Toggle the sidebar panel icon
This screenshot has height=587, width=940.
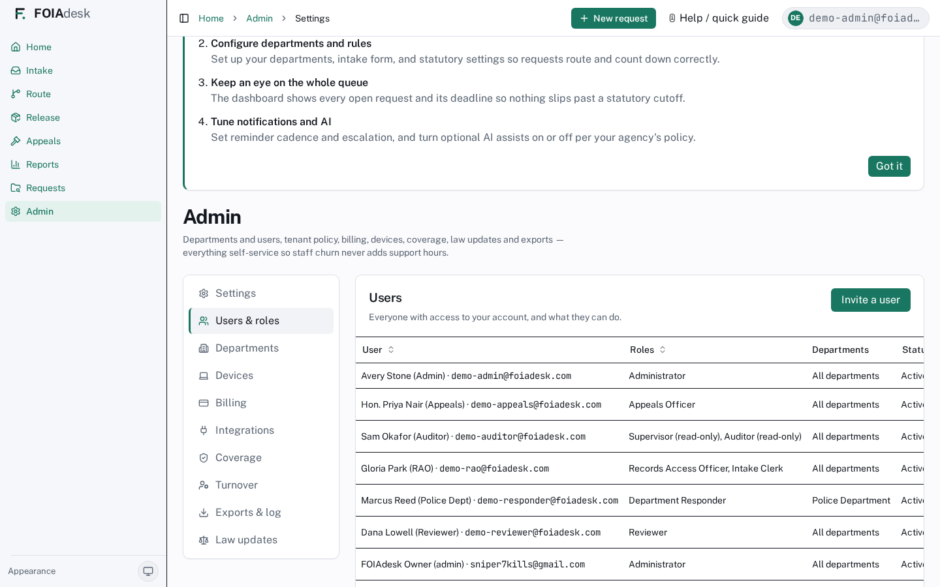184,18
